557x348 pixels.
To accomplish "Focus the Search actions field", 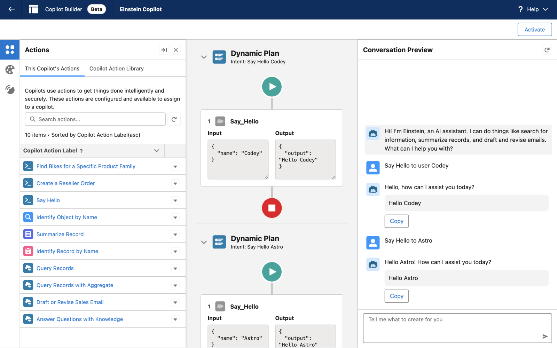I will pyautogui.click(x=95, y=119).
